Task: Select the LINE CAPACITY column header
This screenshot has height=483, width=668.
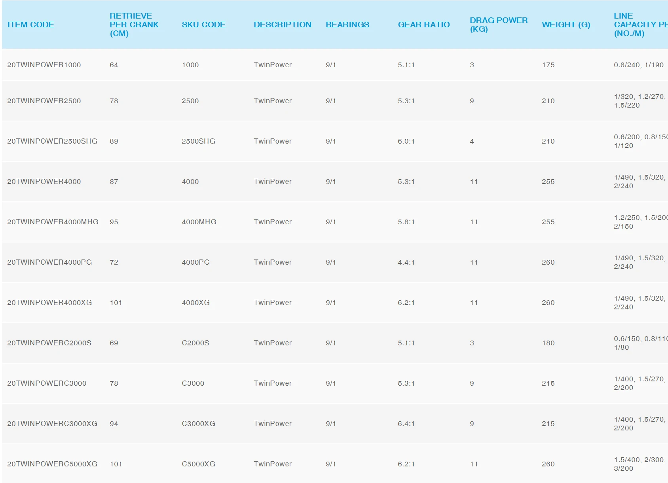Action: pos(641,25)
